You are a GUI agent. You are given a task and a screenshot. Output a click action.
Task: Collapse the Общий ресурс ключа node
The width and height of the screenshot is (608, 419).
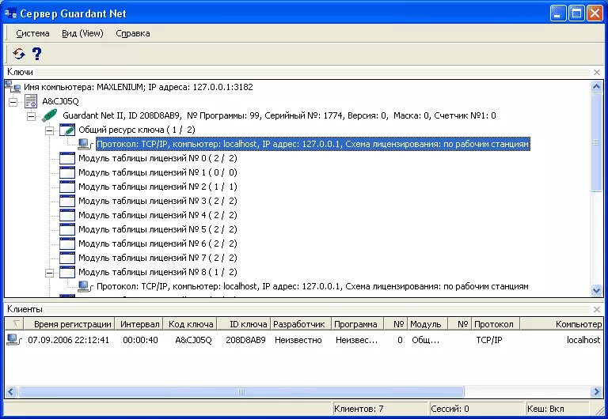point(49,130)
